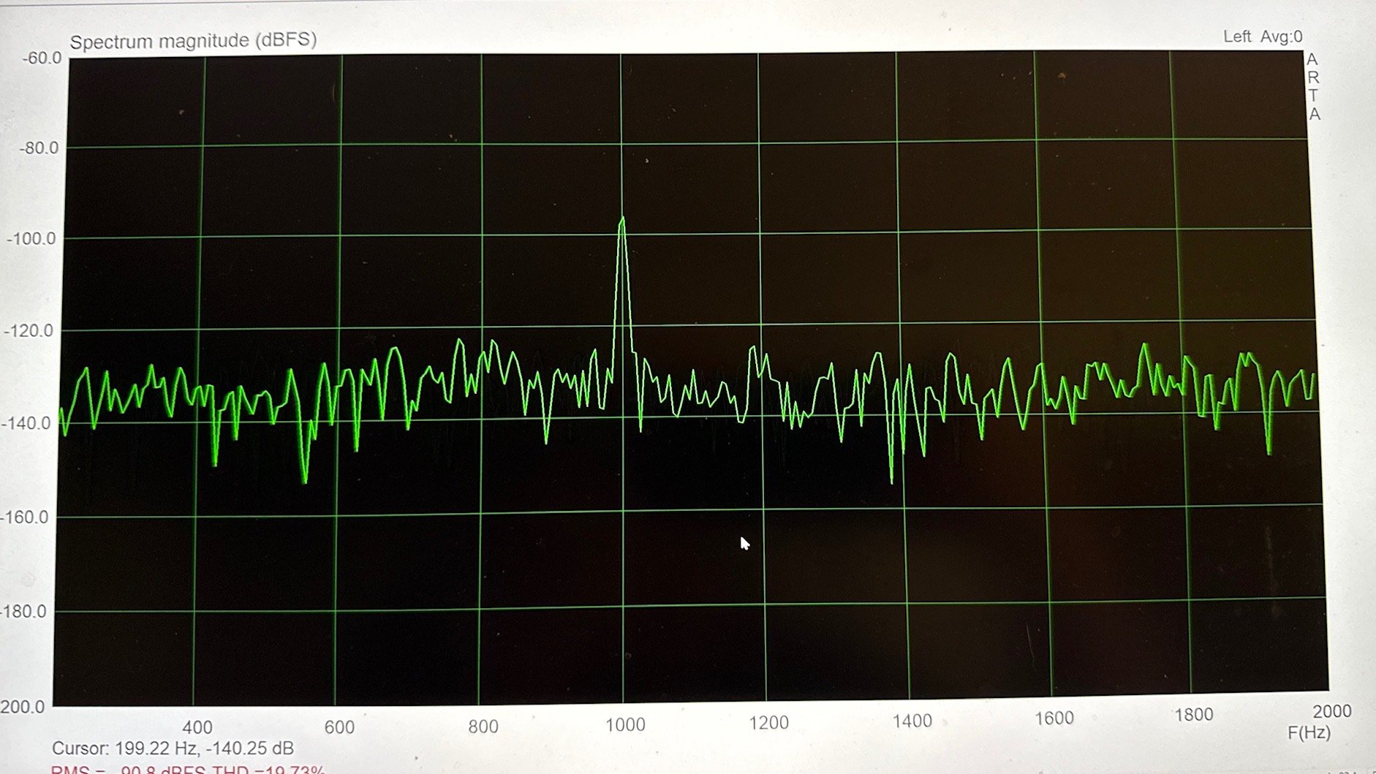Viewport: 1376px width, 774px height.
Task: Click the '1000' frequency axis label
Action: [625, 725]
